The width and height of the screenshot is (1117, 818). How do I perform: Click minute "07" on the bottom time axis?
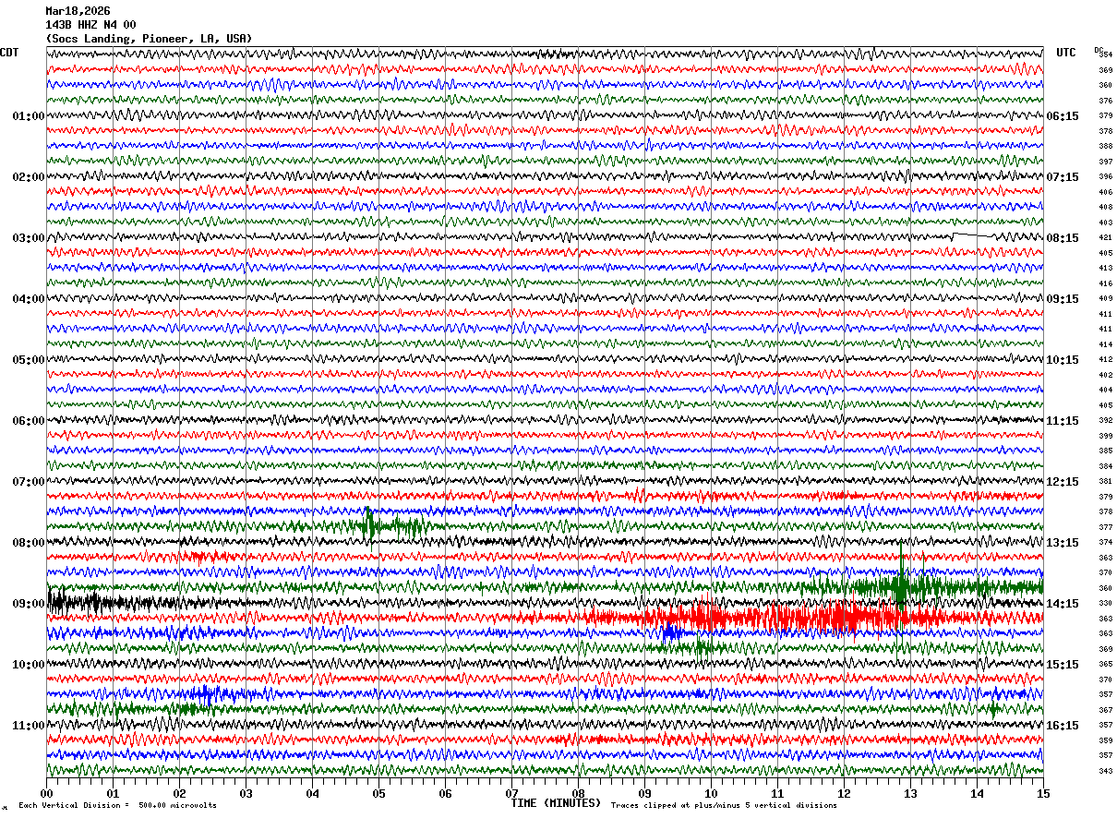511,793
